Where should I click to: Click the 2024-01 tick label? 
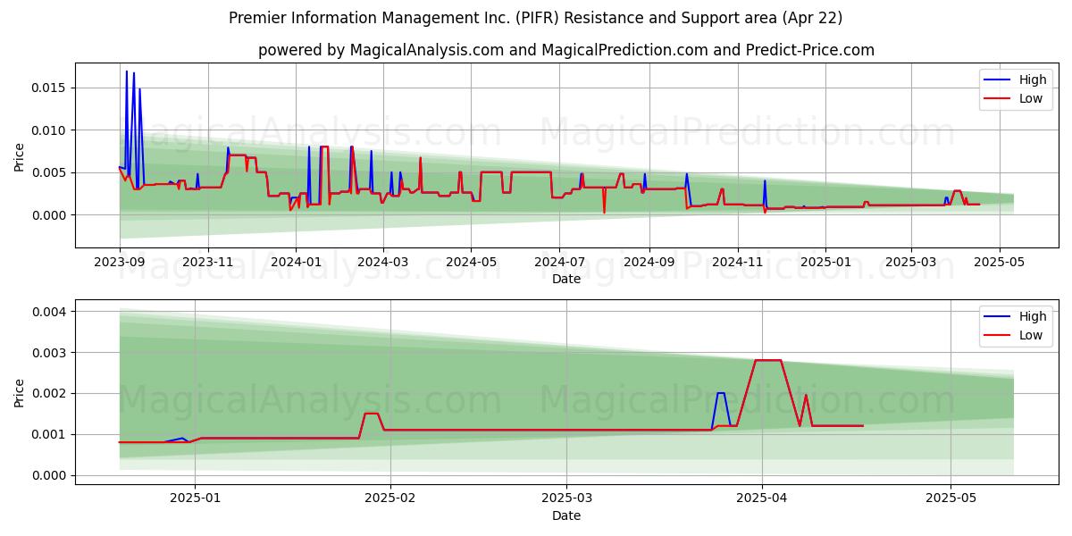[x=296, y=262]
